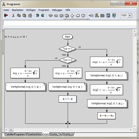
Task: Select the Start flowchart node
Action: [x=67, y=37]
